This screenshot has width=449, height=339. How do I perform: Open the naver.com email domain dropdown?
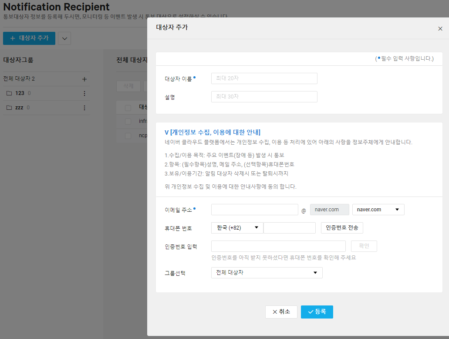tap(378, 210)
